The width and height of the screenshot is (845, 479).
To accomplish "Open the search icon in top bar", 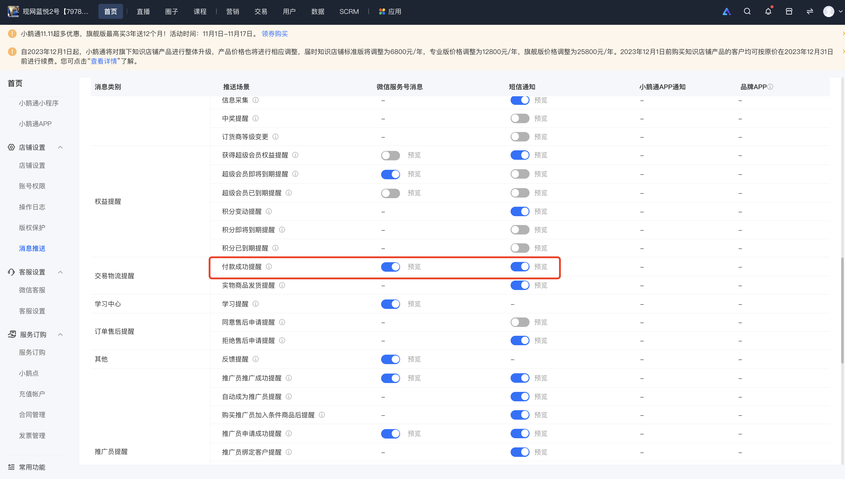I will tap(747, 12).
